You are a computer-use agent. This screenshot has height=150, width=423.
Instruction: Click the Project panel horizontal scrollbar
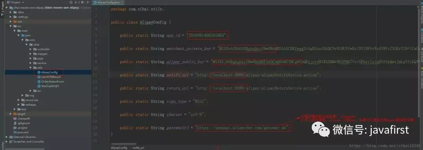click(x=24, y=149)
